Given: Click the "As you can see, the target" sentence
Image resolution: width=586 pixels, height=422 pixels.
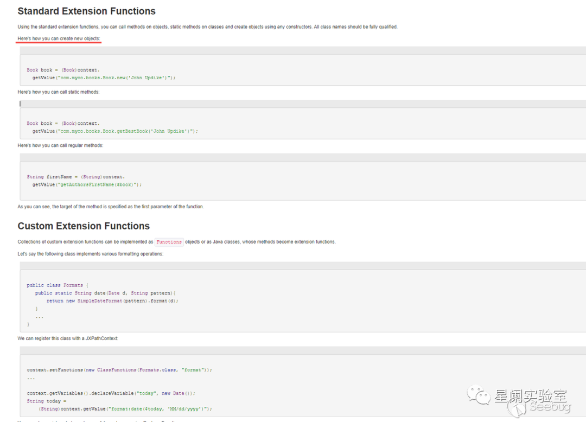Looking at the screenshot, I should coord(111,207).
